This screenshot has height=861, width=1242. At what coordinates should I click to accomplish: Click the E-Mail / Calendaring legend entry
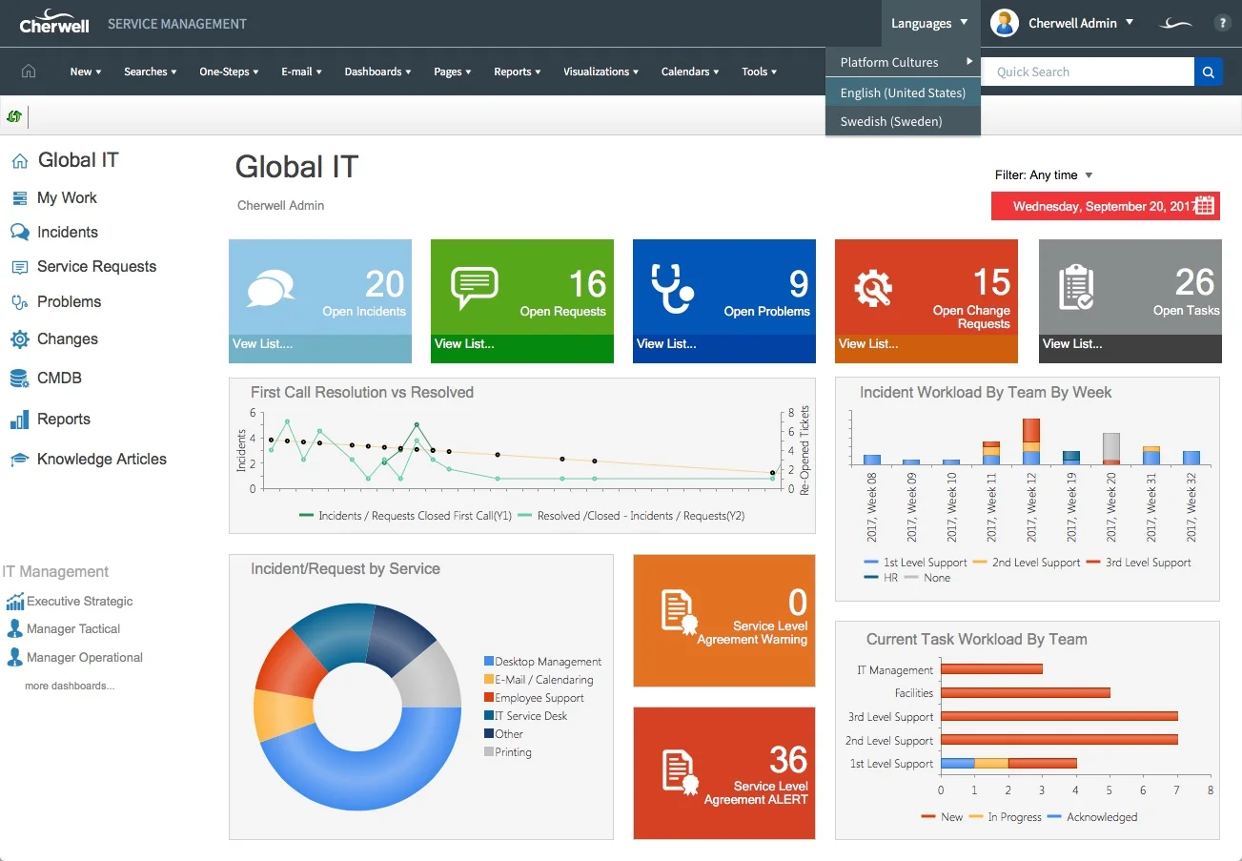[x=539, y=679]
